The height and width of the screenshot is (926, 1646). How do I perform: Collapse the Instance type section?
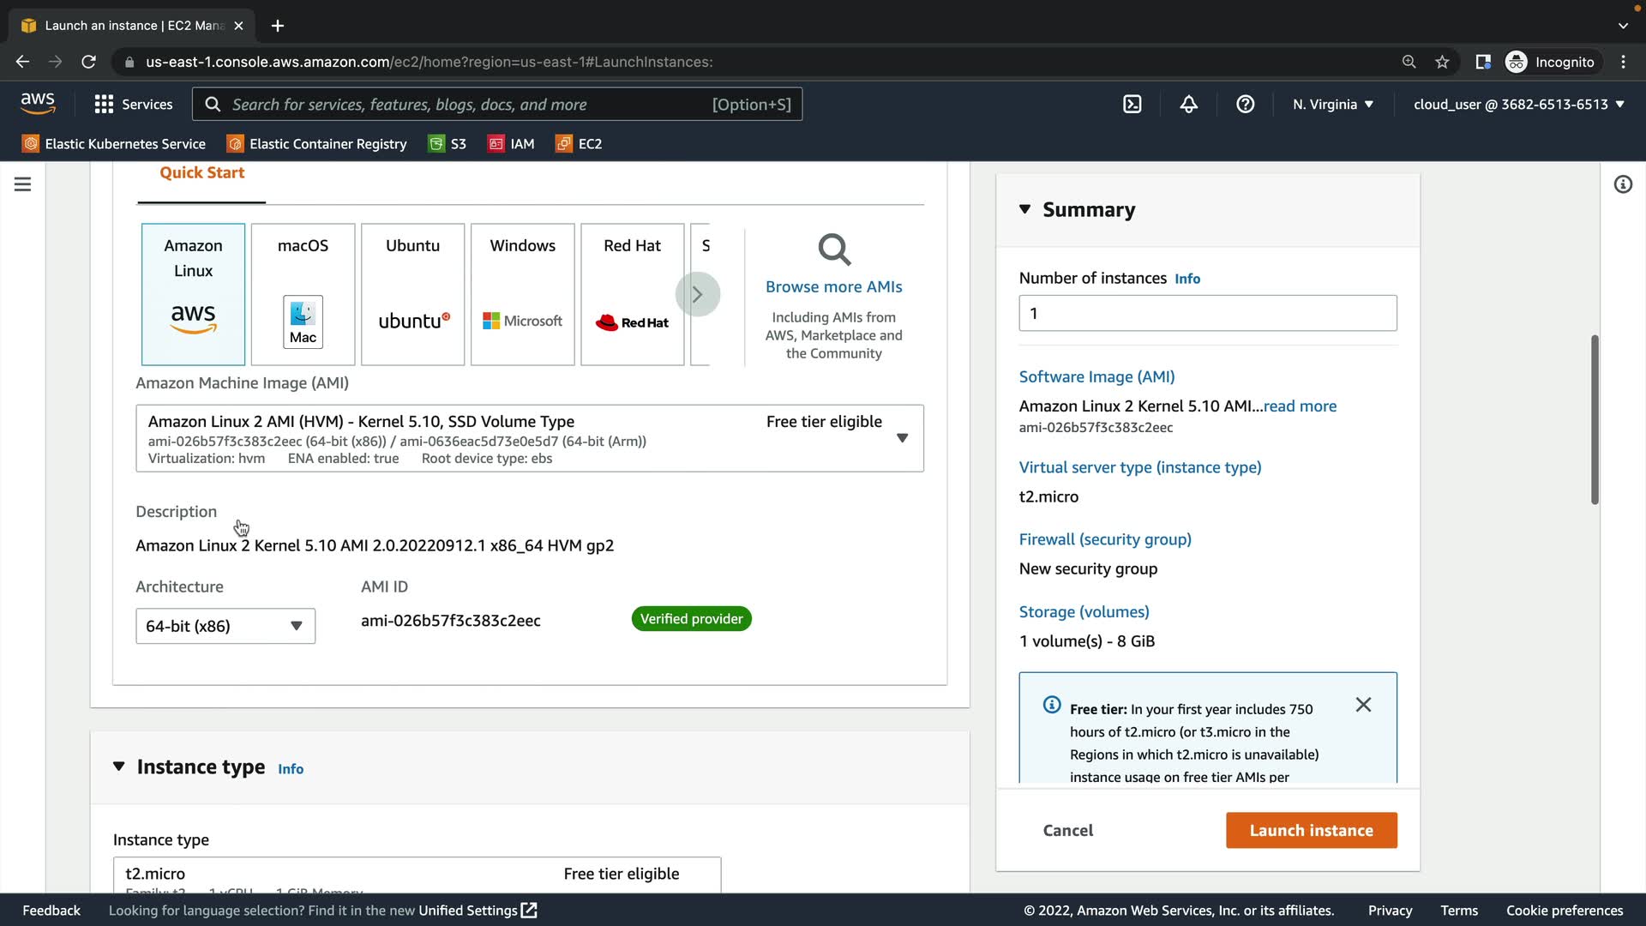click(119, 767)
